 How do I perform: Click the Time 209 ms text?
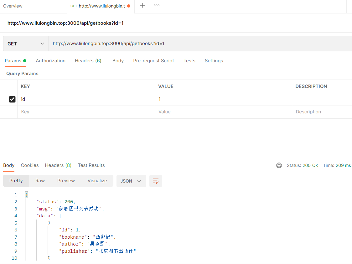point(337,165)
